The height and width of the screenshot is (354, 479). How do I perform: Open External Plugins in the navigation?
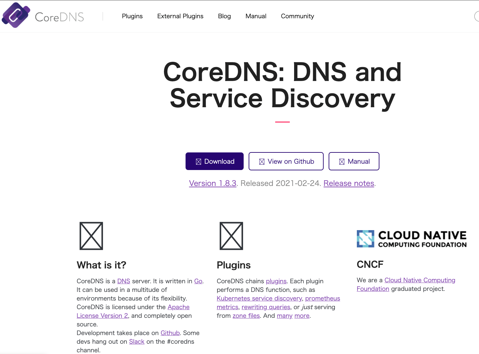pos(180,16)
